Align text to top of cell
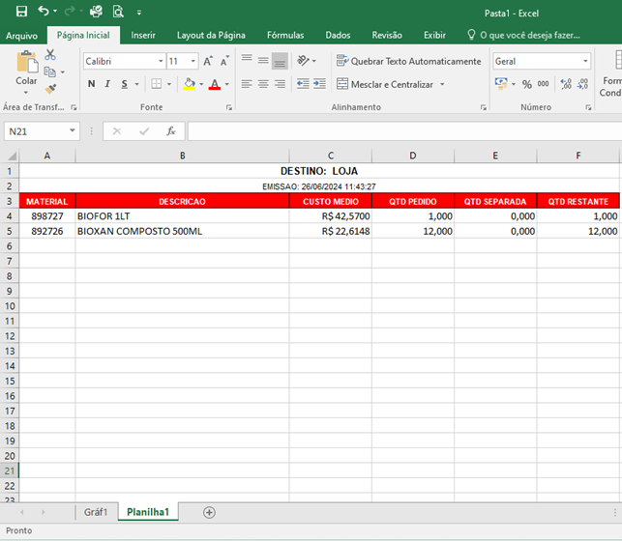 (x=247, y=59)
